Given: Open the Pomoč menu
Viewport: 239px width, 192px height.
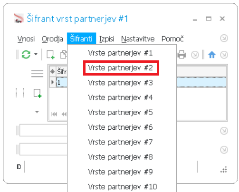Looking at the screenshot, I should coord(172,39).
